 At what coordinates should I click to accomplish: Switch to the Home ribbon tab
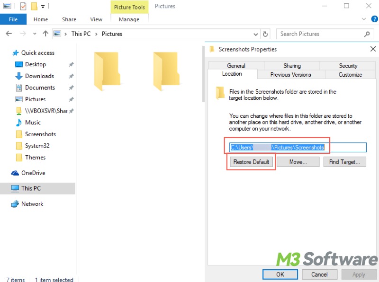[x=41, y=19]
